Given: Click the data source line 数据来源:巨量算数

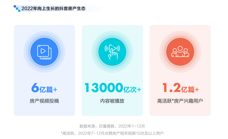Looking at the screenshot, I should tap(112, 126).
